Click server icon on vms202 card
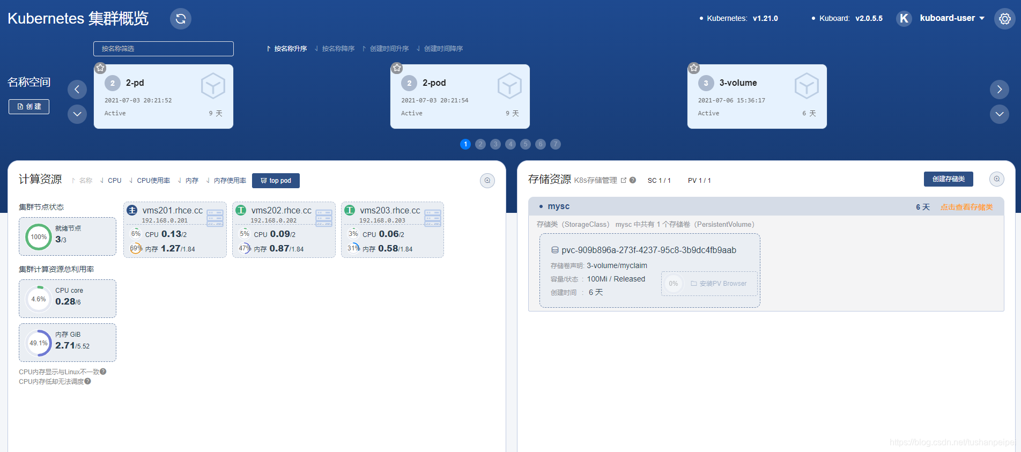Image resolution: width=1021 pixels, height=452 pixels. coord(324,218)
